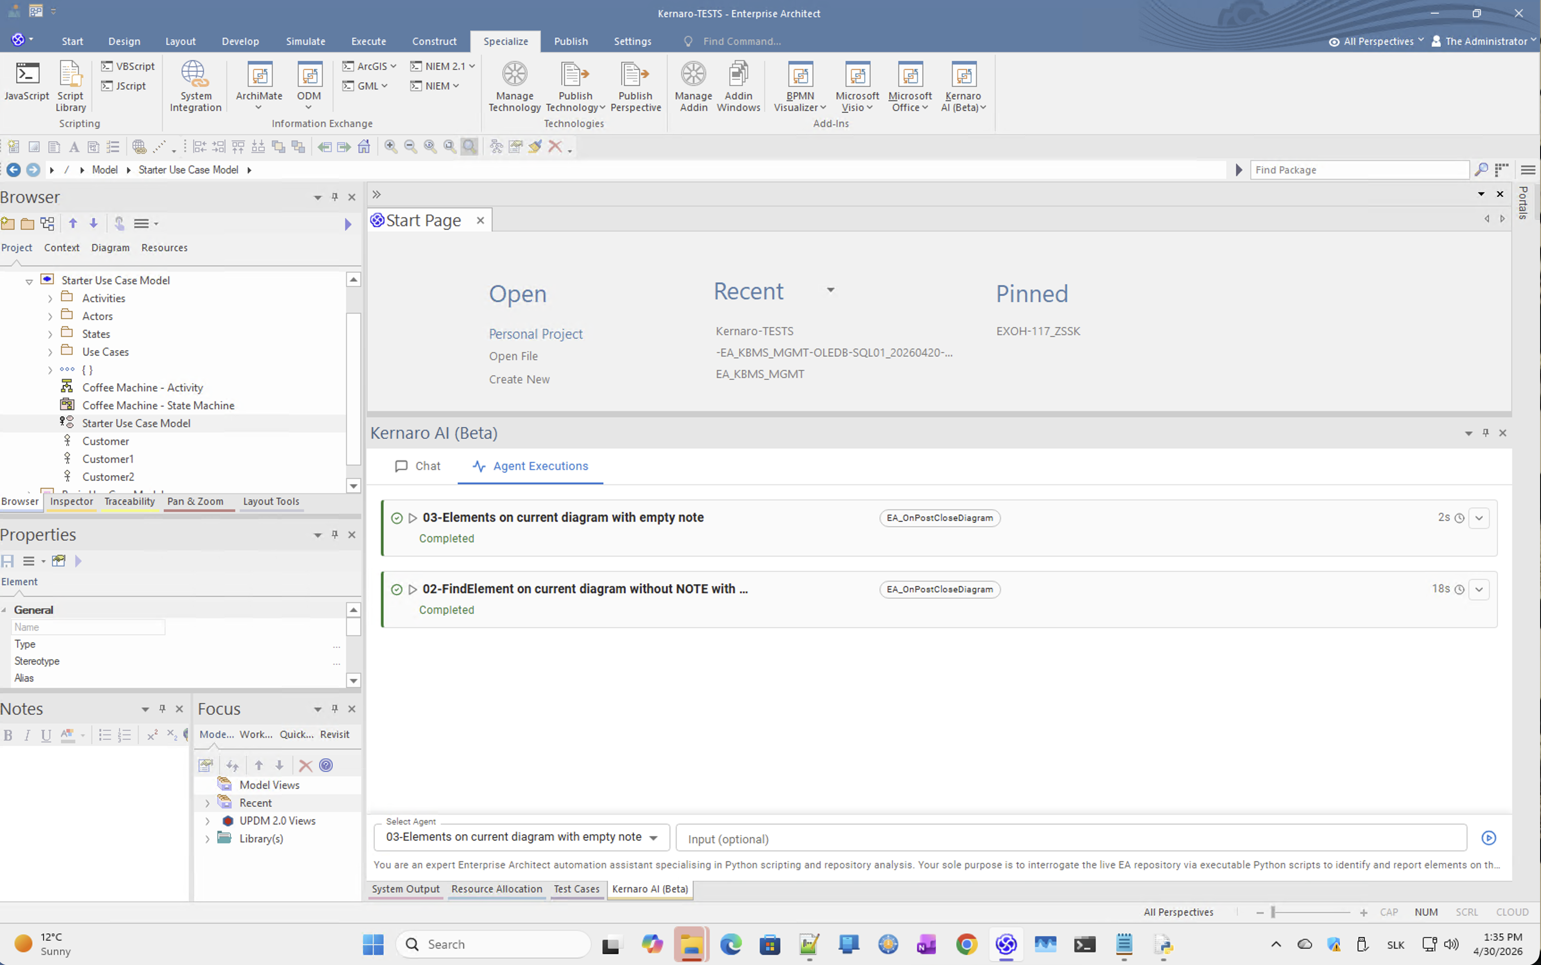The height and width of the screenshot is (965, 1541).
Task: Collapse the Starter Use Case Model node
Action: 29,281
